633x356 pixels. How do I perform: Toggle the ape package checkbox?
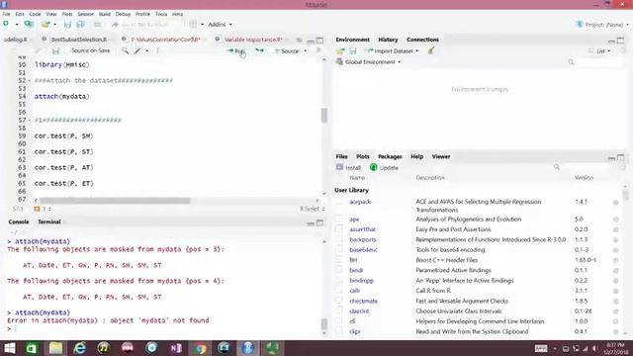click(339, 220)
